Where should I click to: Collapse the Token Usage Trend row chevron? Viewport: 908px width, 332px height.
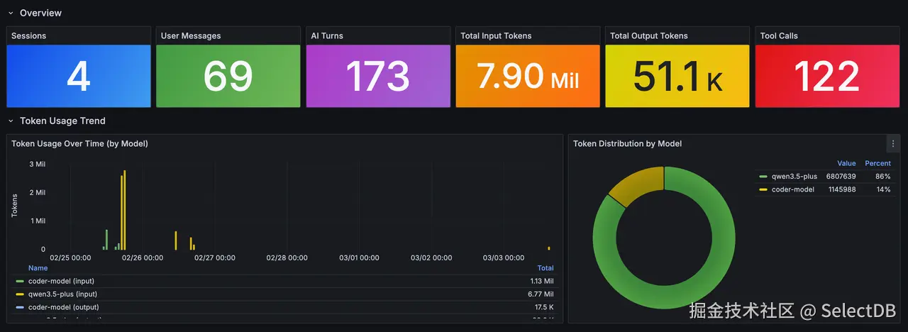(11, 121)
